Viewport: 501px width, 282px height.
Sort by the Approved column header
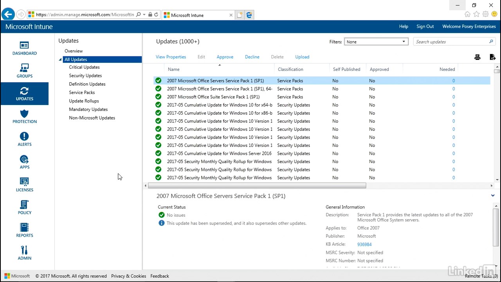[x=379, y=69]
